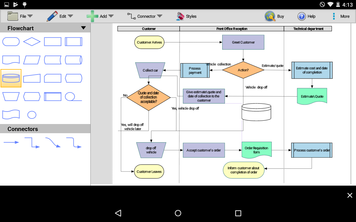356x222 pixels.
Task: Dismiss the bottom bar with the X
Action: coord(350,195)
